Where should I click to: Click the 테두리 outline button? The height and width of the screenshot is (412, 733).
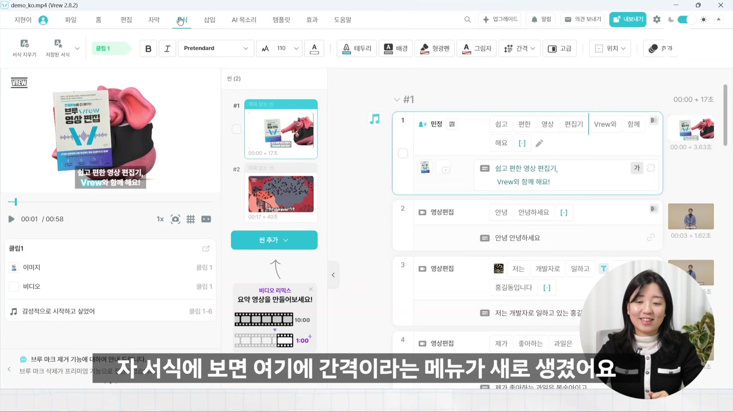[357, 49]
